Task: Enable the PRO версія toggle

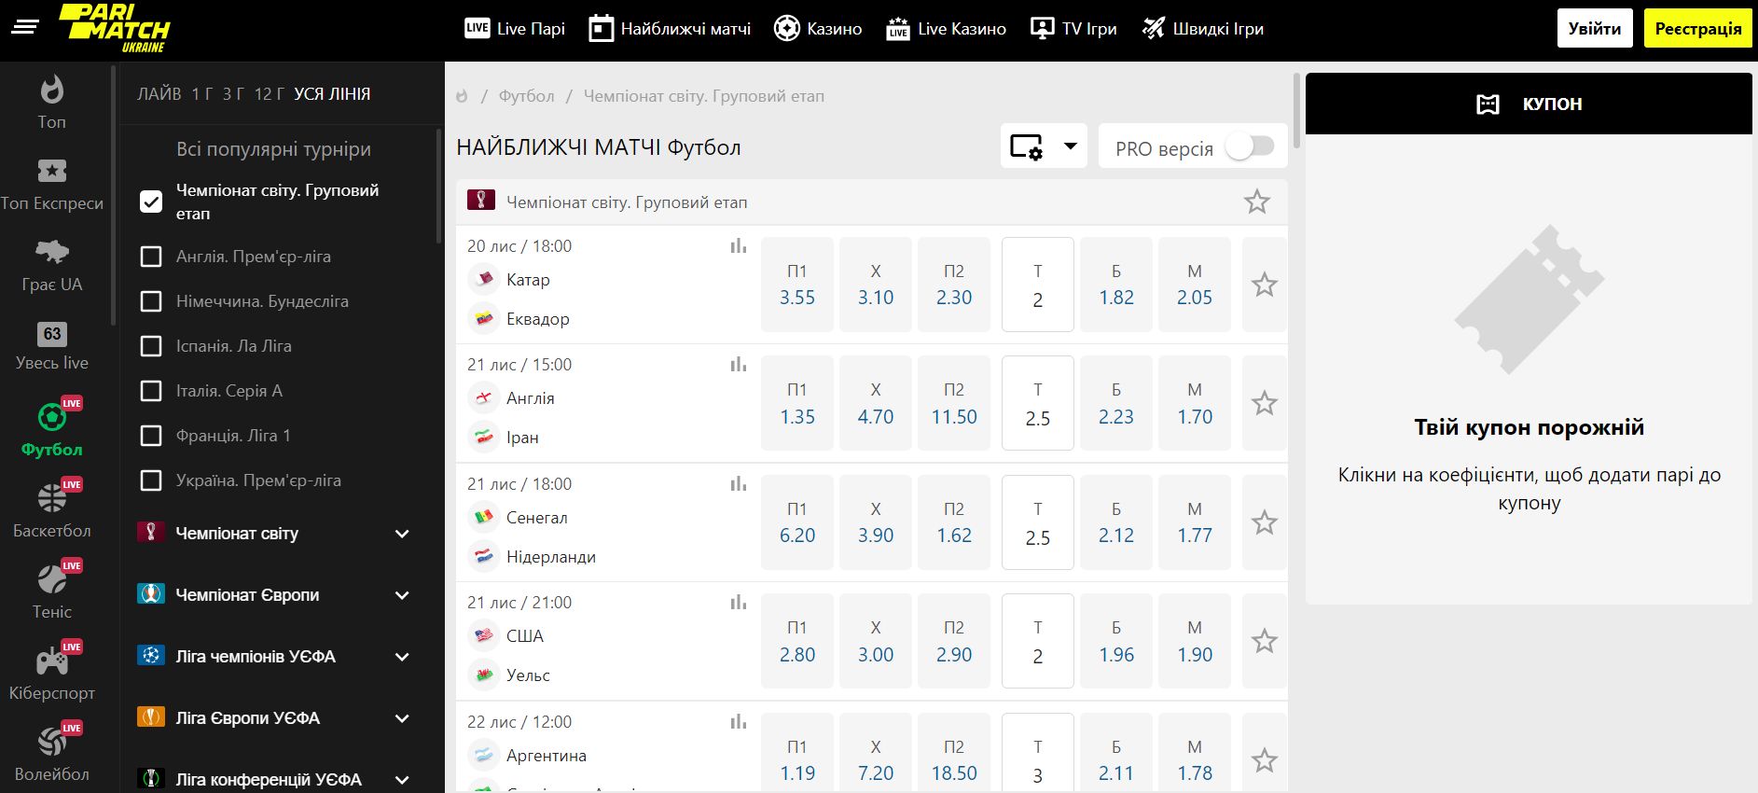Action: coord(1249,147)
